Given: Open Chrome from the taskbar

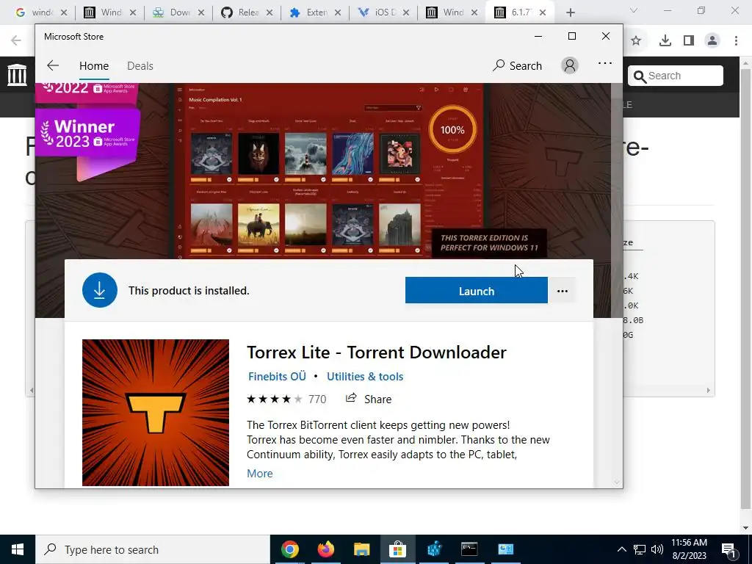Looking at the screenshot, I should click(x=289, y=549).
